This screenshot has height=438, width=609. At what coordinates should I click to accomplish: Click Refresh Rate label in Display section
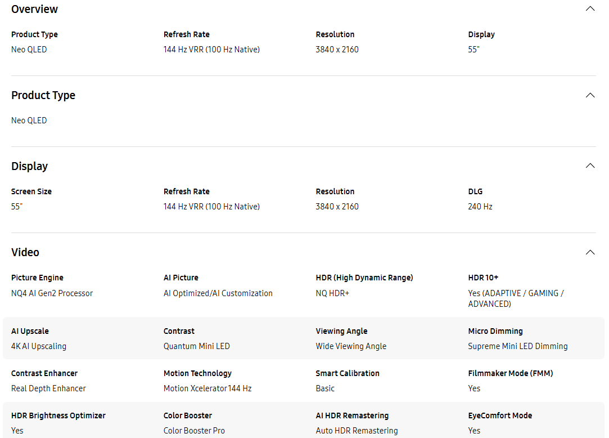click(x=187, y=191)
